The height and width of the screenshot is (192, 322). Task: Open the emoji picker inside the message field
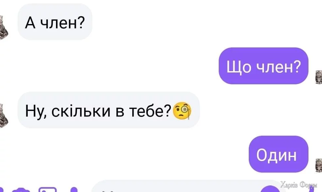(270, 189)
